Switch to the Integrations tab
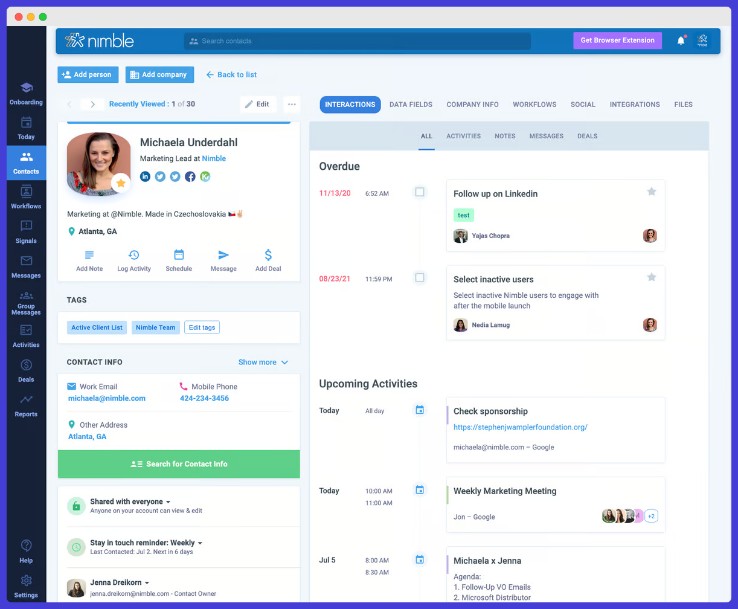Viewport: 738px width, 609px height. 635,105
